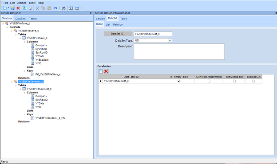Open the List sub-tab

point(108,24)
